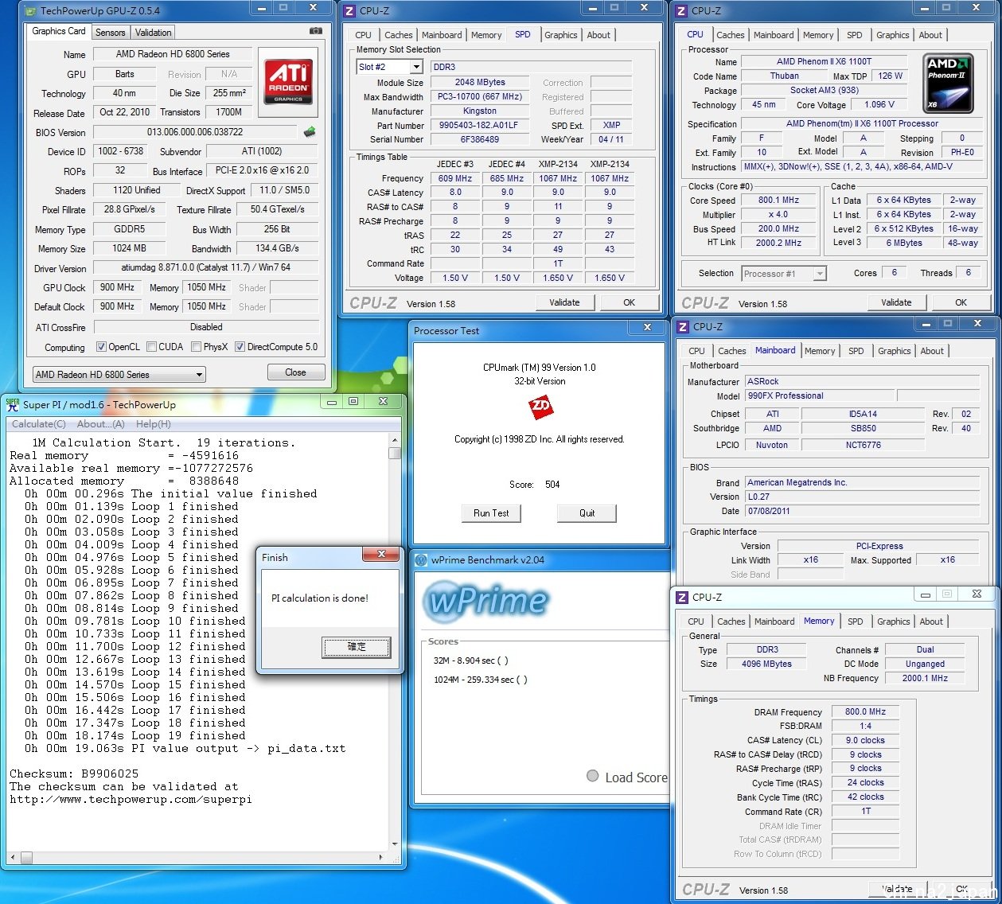Click the AMD Phenom II logo in CPU-Z
The image size is (1002, 904).
tap(949, 82)
